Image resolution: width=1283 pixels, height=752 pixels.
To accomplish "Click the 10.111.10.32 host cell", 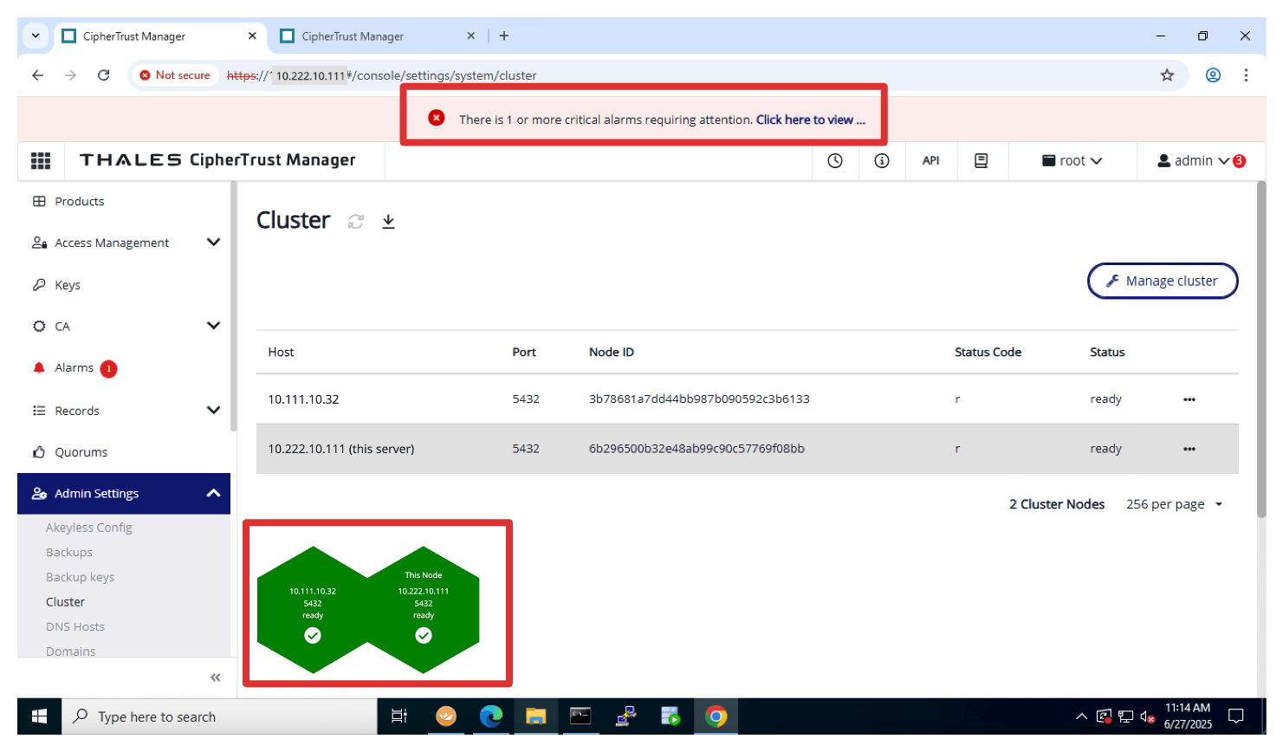I will pos(303,399).
